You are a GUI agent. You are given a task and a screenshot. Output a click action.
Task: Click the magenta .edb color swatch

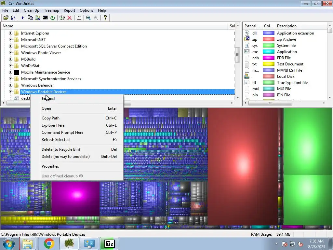point(268,58)
